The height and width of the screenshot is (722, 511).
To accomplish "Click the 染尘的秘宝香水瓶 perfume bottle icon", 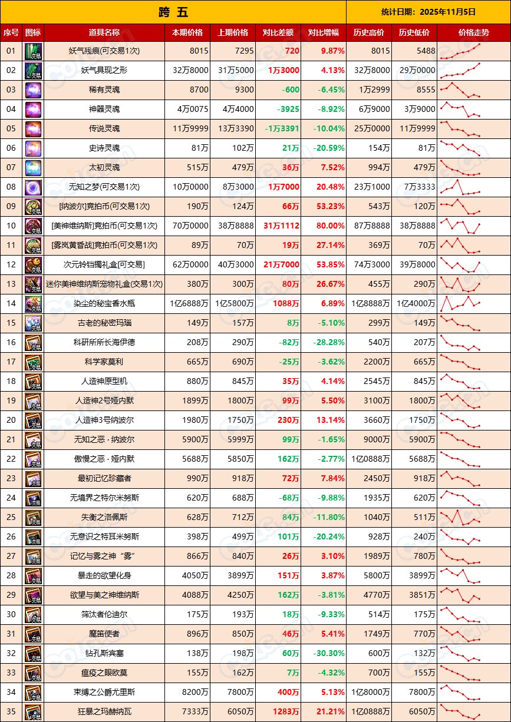I will point(34,305).
